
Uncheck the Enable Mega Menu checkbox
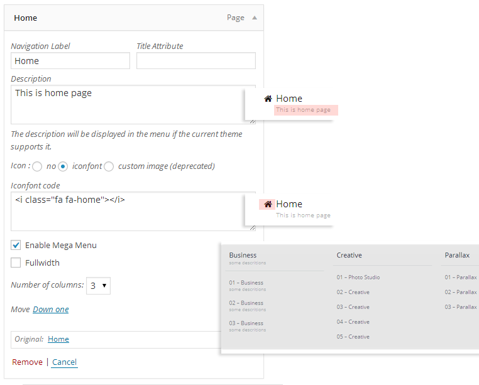point(16,245)
